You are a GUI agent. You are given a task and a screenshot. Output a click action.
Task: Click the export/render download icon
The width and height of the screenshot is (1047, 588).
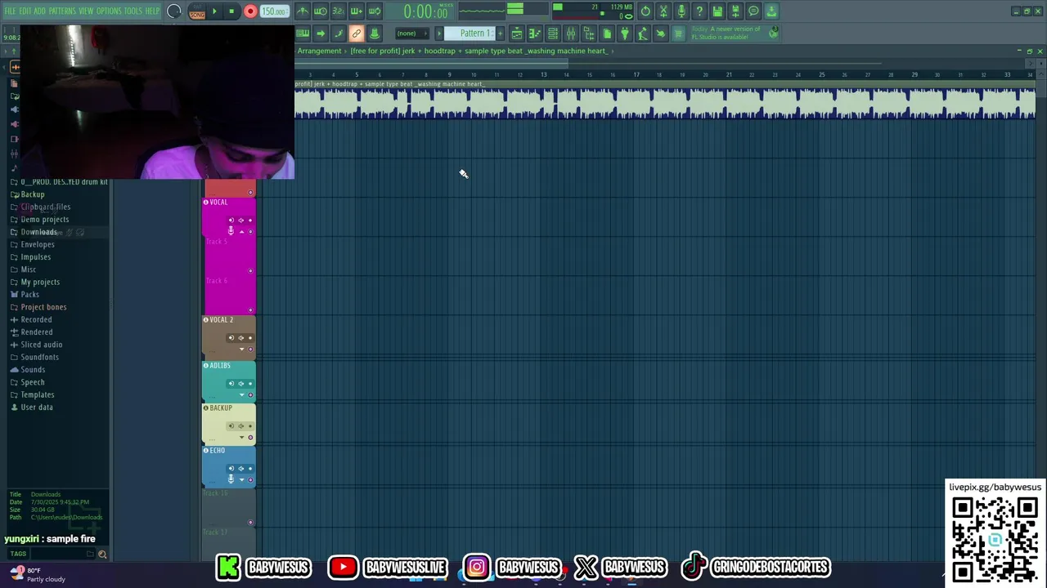[771, 11]
